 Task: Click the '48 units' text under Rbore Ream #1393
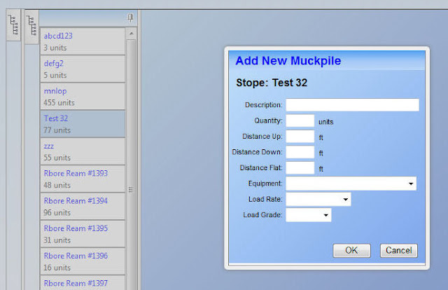point(57,185)
